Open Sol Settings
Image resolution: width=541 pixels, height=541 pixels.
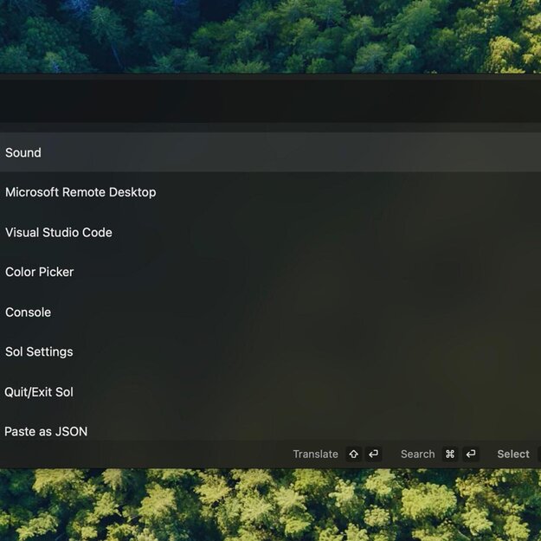pos(270,352)
